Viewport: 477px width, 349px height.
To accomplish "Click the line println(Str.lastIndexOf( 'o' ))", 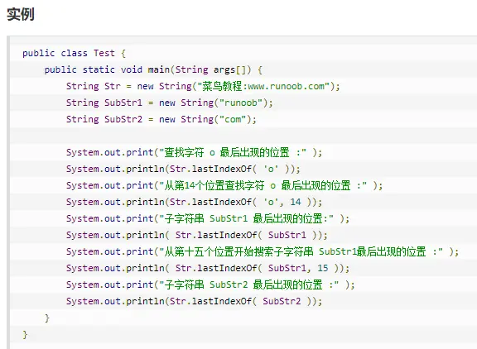I will [x=183, y=169].
